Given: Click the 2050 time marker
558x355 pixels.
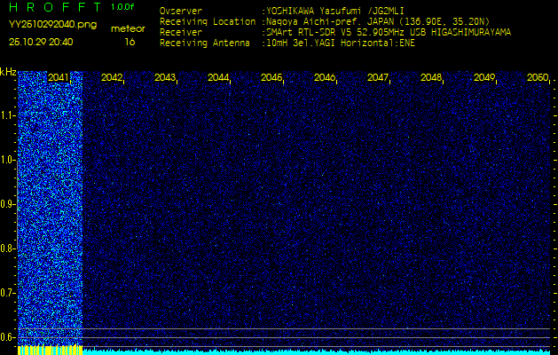Looking at the screenshot, I should [x=537, y=78].
